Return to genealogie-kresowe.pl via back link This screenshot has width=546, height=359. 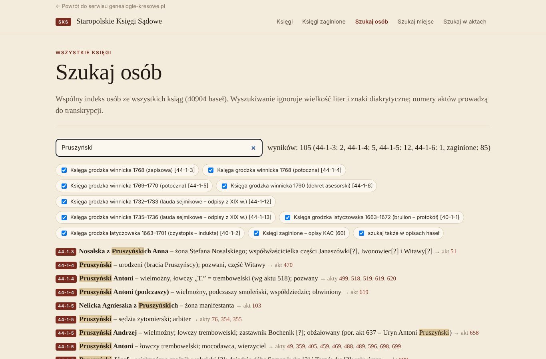point(110,6)
